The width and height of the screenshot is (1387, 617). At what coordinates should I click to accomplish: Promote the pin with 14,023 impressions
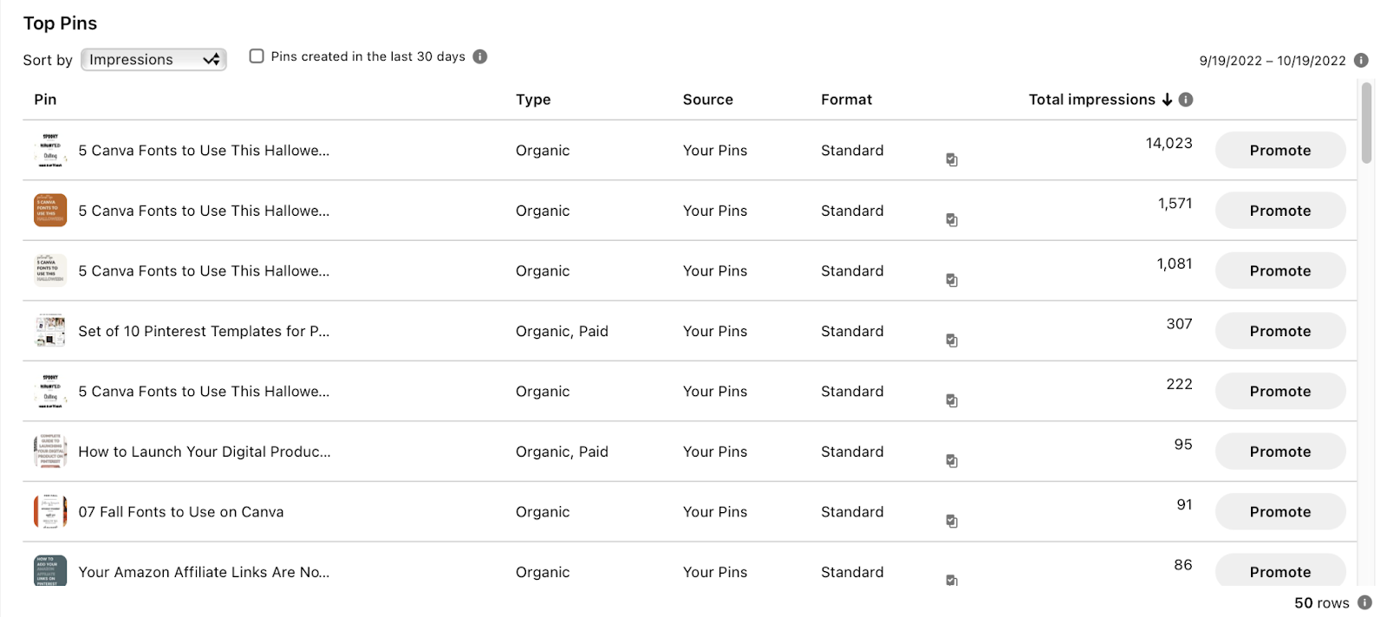(x=1280, y=151)
